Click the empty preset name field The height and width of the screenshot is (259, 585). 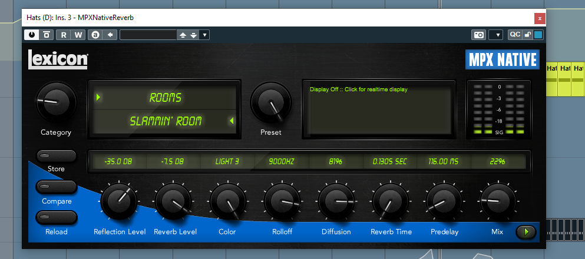pyautogui.click(x=148, y=35)
